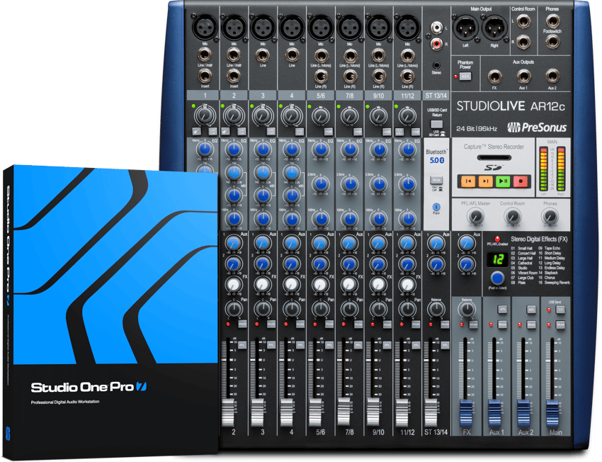Screen dimensions: 602x462
Task: Click the channel 5/6 fader cap
Action: pos(315,412)
